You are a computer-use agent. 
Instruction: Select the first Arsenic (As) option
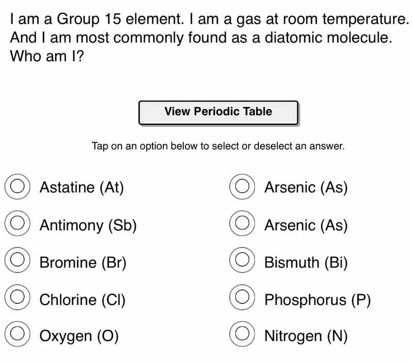[x=242, y=187]
